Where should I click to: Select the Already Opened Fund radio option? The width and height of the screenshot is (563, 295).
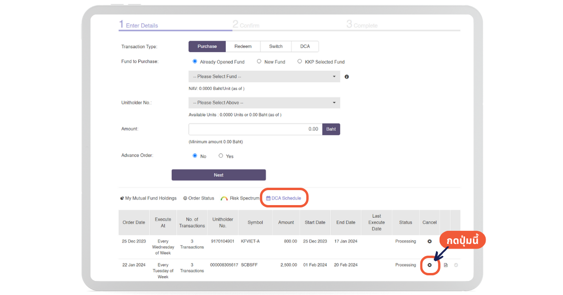(x=195, y=61)
